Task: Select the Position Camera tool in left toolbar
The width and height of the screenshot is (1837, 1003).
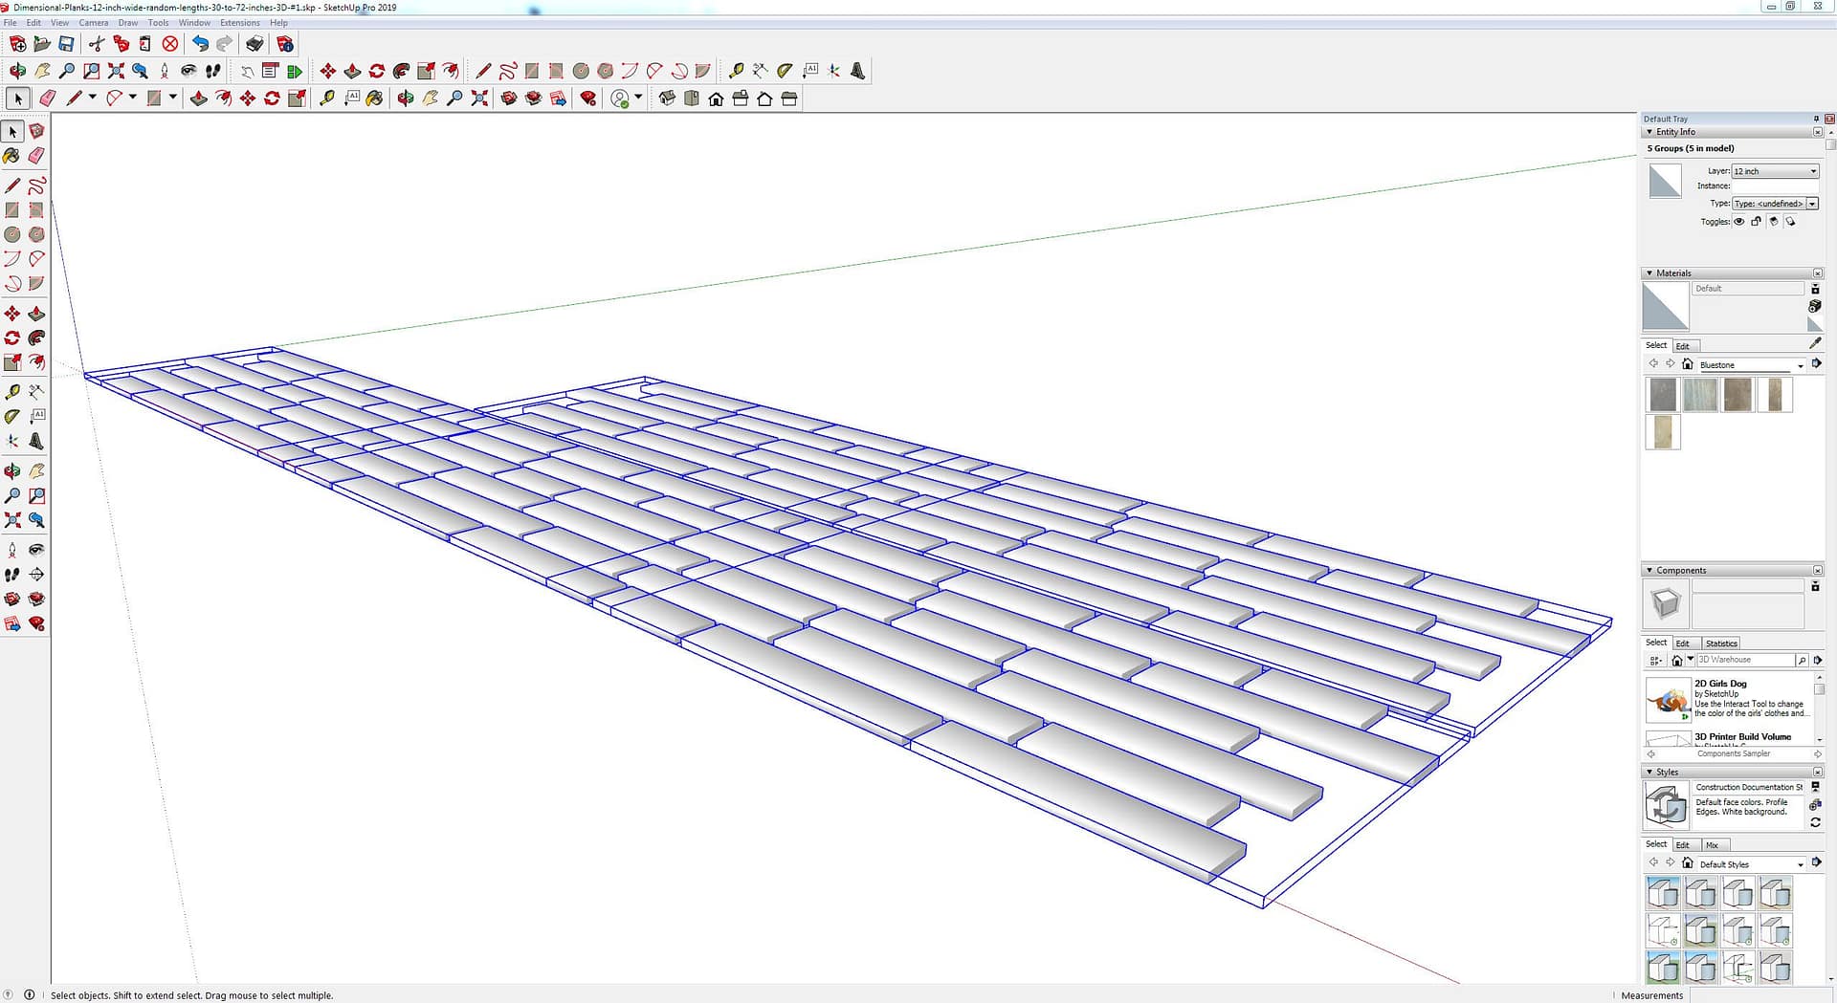Action: click(11, 550)
